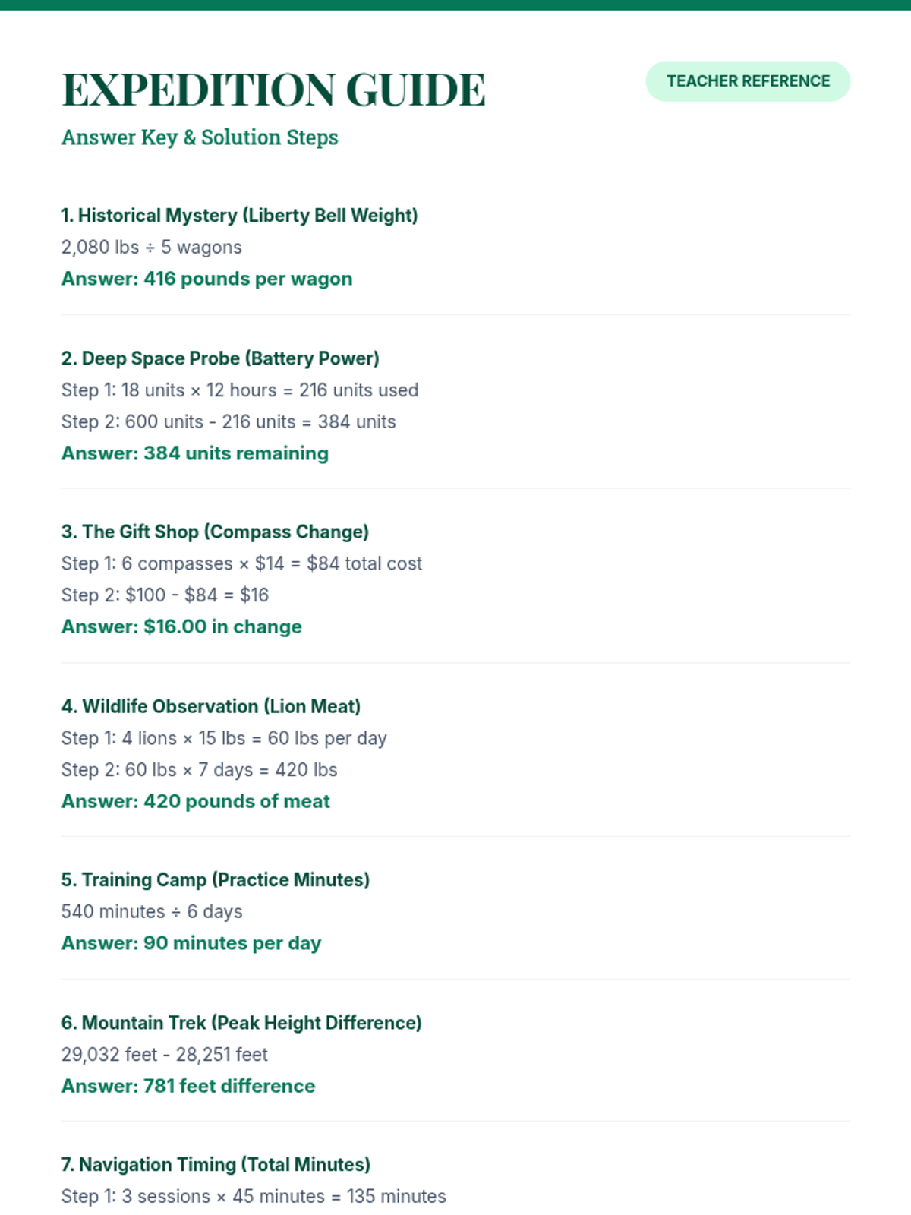Click the Wildlife Observation heading

tap(210, 706)
